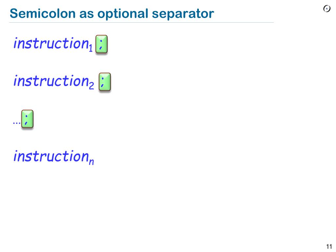Click the green semicolon box beside the ellipsis
Viewport: 336px width, 252px height.
point(28,119)
